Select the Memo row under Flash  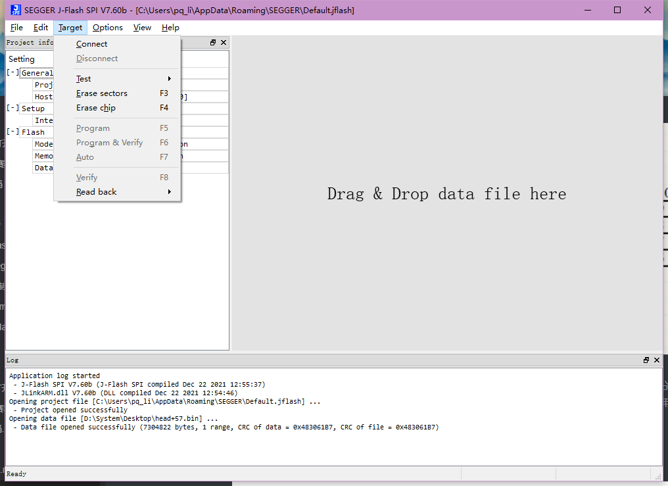click(x=44, y=156)
